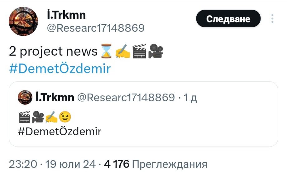Open İ.Trkmn name in the quoted tweet

55,98
